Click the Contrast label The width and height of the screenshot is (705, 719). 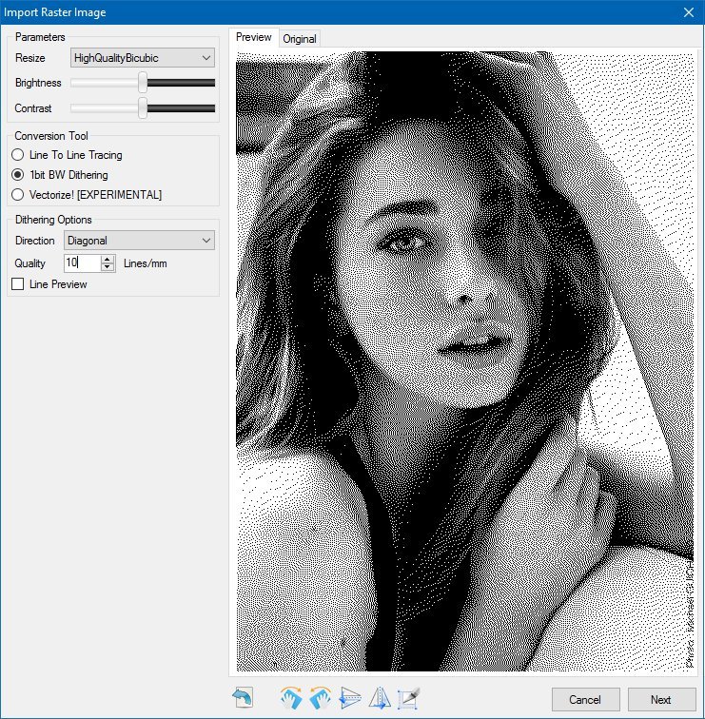(x=33, y=108)
